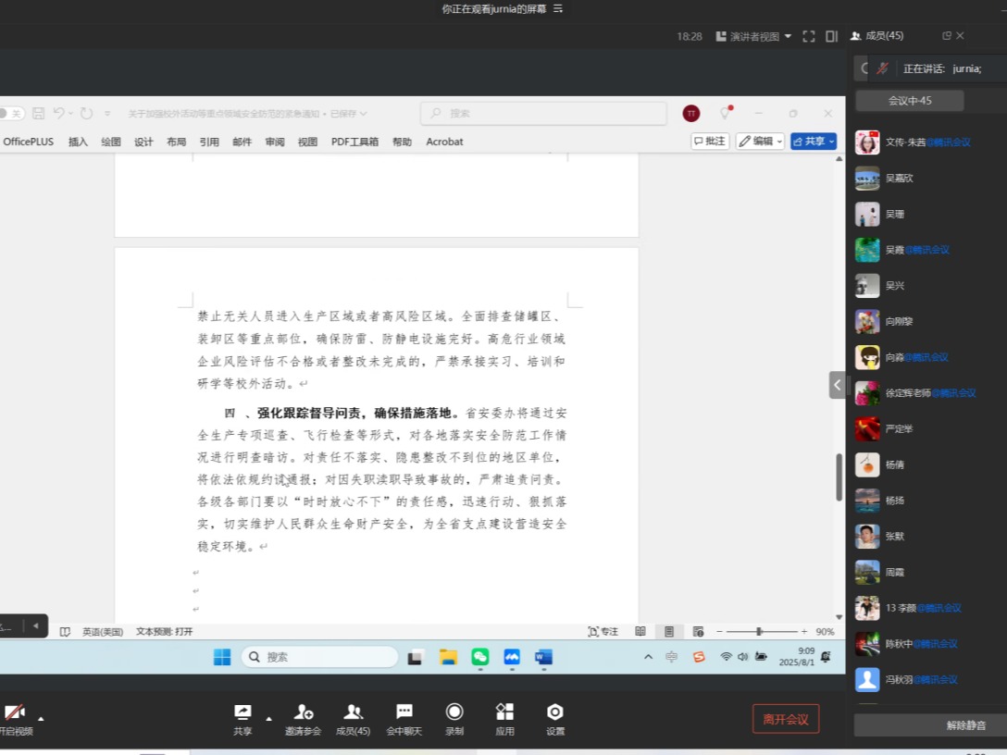The image size is (1007, 755).
Task: Switch to the 设计 ribbon tab
Action: 143,142
